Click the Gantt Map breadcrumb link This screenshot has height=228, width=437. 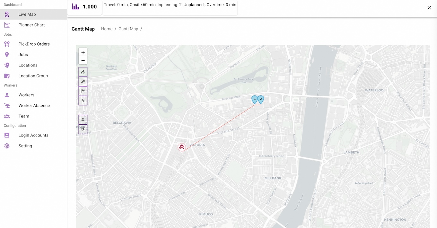(128, 29)
